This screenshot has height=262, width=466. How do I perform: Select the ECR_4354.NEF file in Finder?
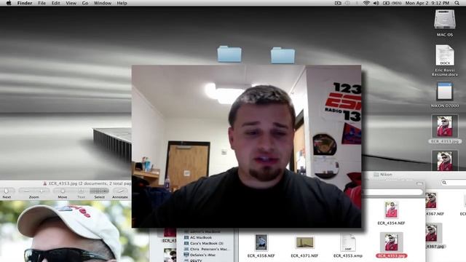point(392,213)
